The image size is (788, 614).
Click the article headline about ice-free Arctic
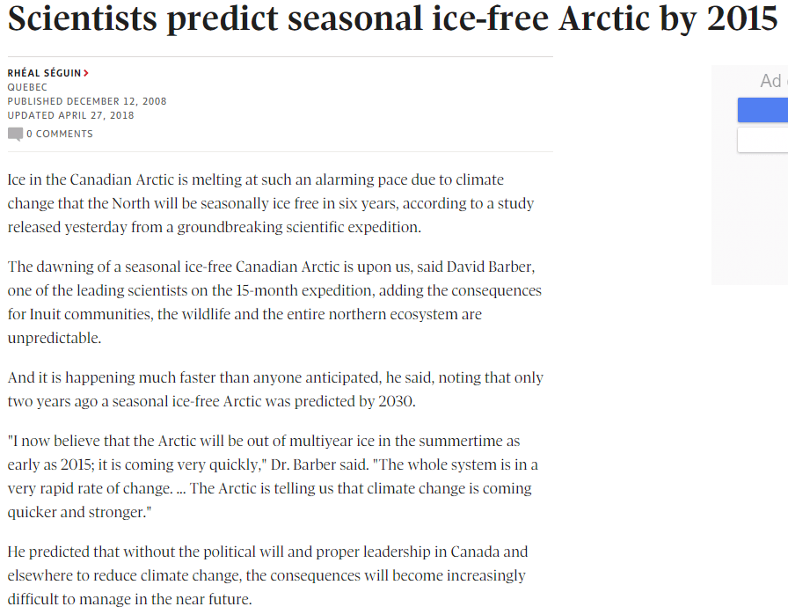[352, 19]
